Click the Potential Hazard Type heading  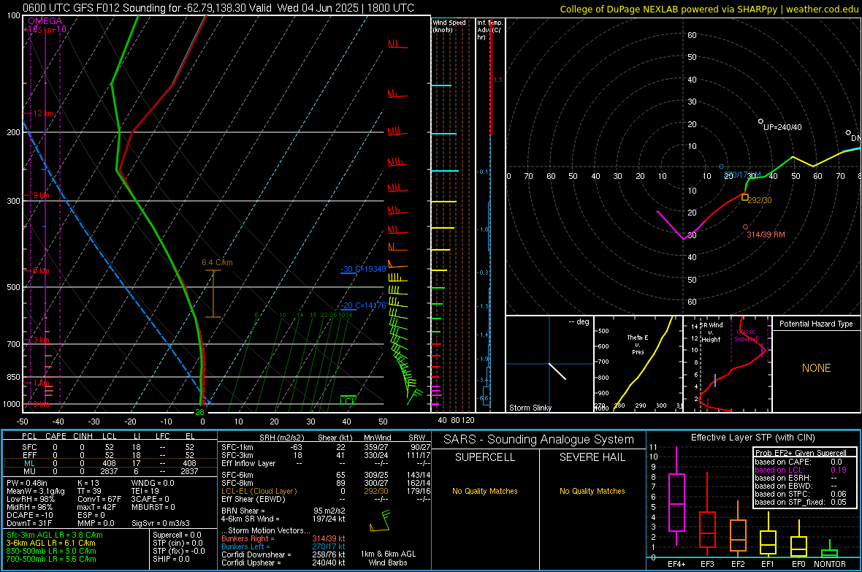pyautogui.click(x=816, y=324)
